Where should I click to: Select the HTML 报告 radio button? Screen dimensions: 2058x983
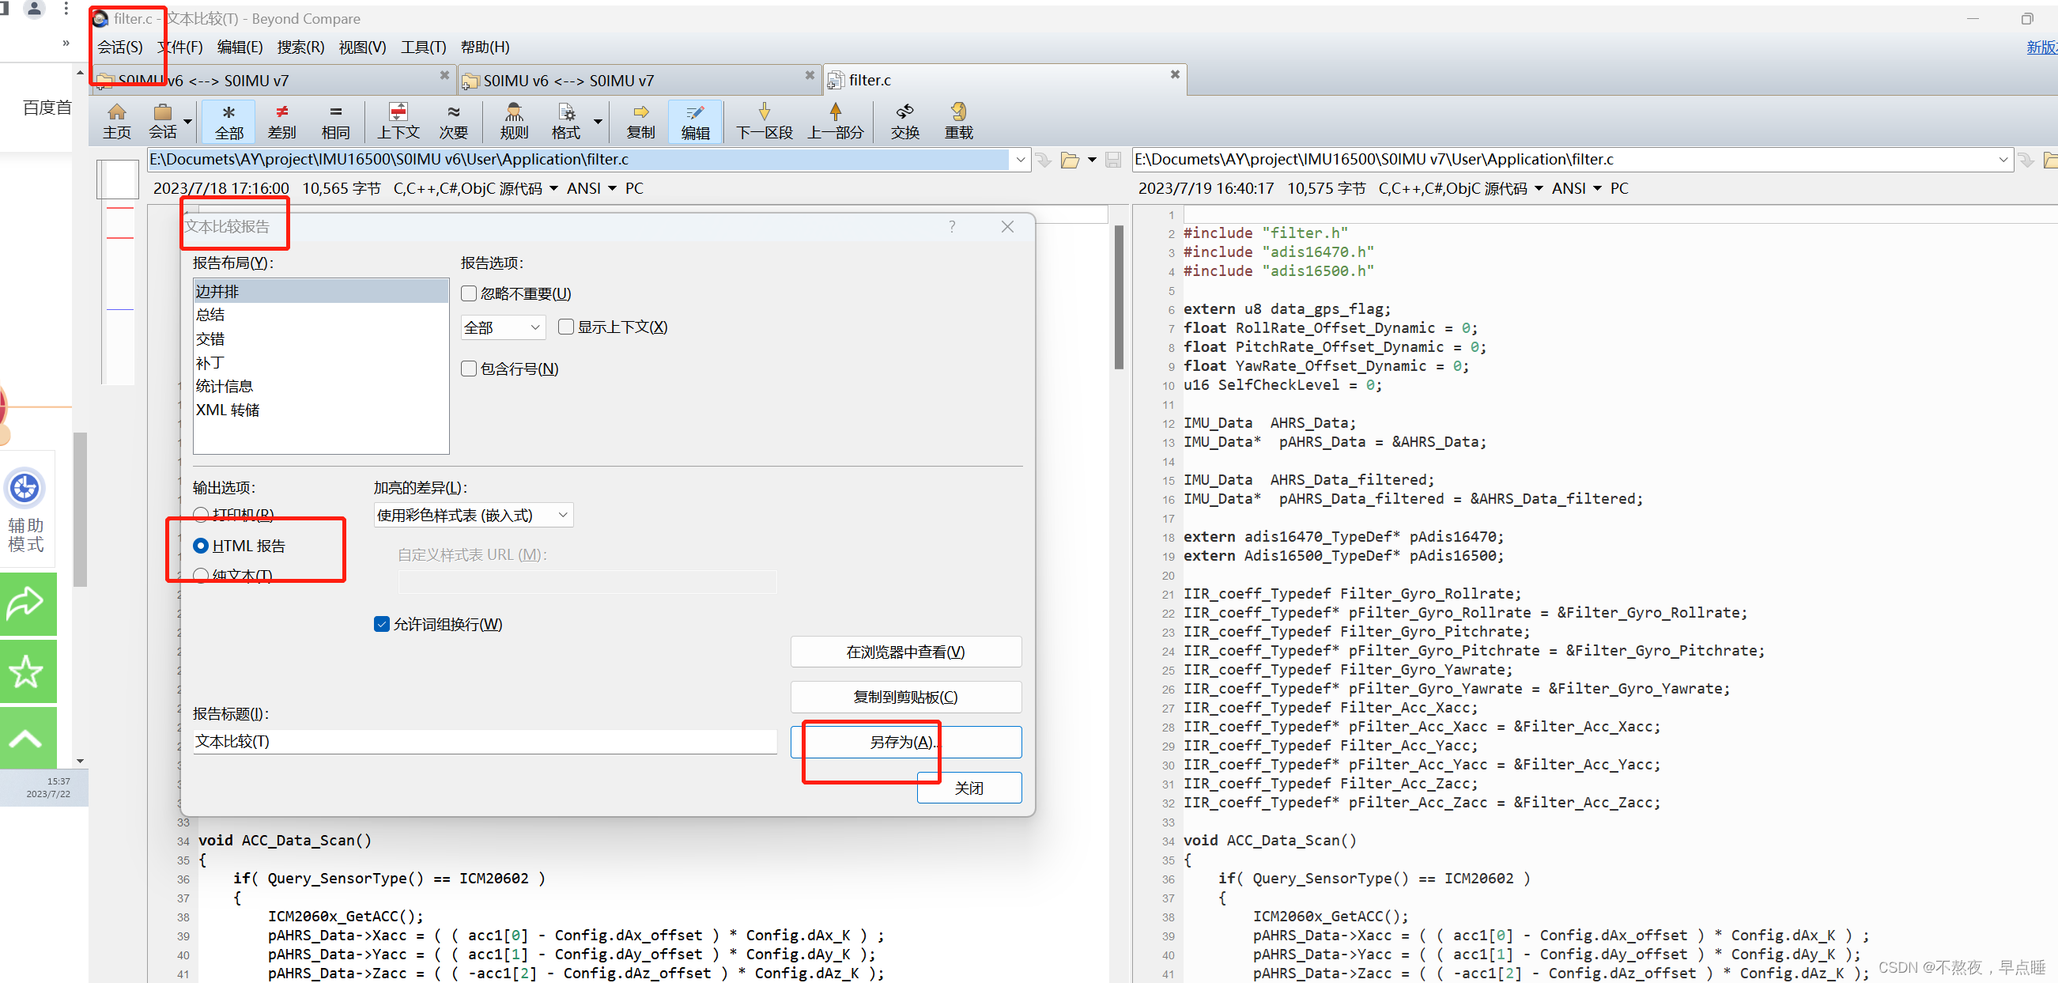[201, 546]
